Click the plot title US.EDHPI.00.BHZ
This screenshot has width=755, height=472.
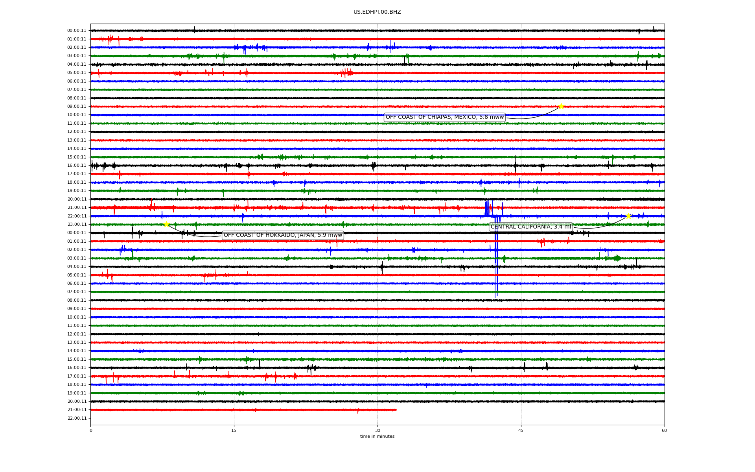pyautogui.click(x=377, y=12)
